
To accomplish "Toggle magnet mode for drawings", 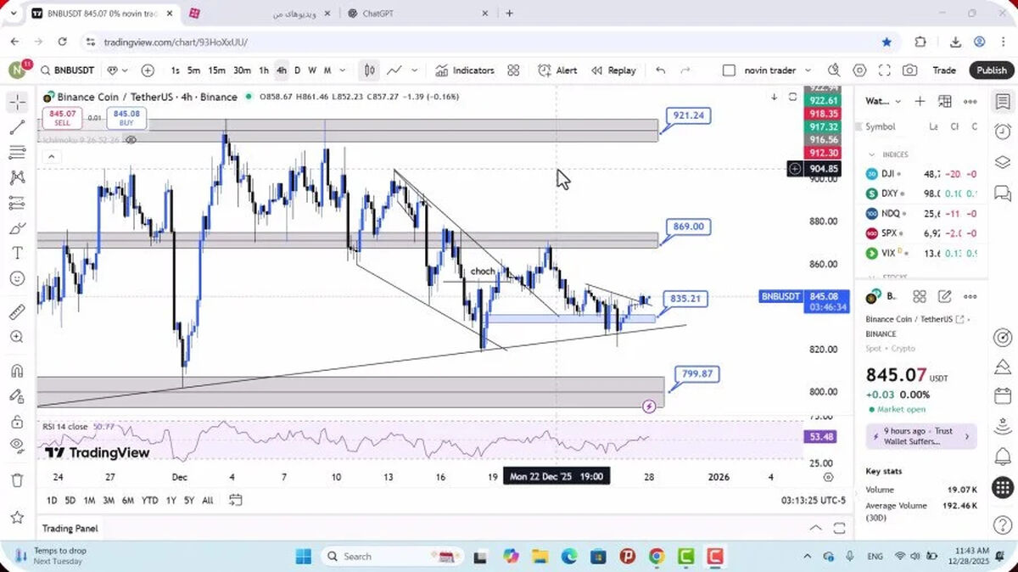I will (x=17, y=371).
